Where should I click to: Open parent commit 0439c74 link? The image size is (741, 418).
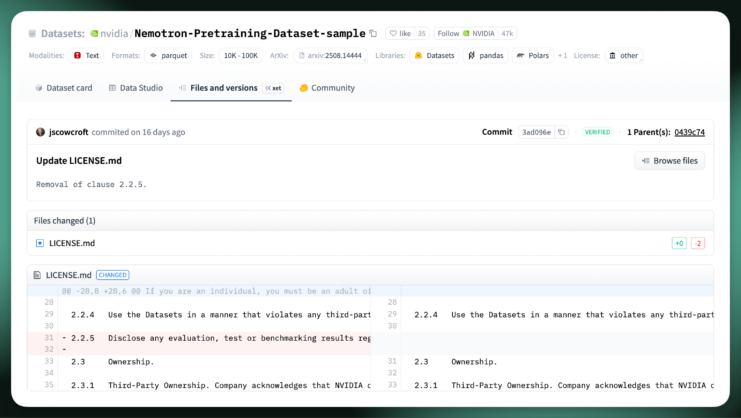coord(689,132)
